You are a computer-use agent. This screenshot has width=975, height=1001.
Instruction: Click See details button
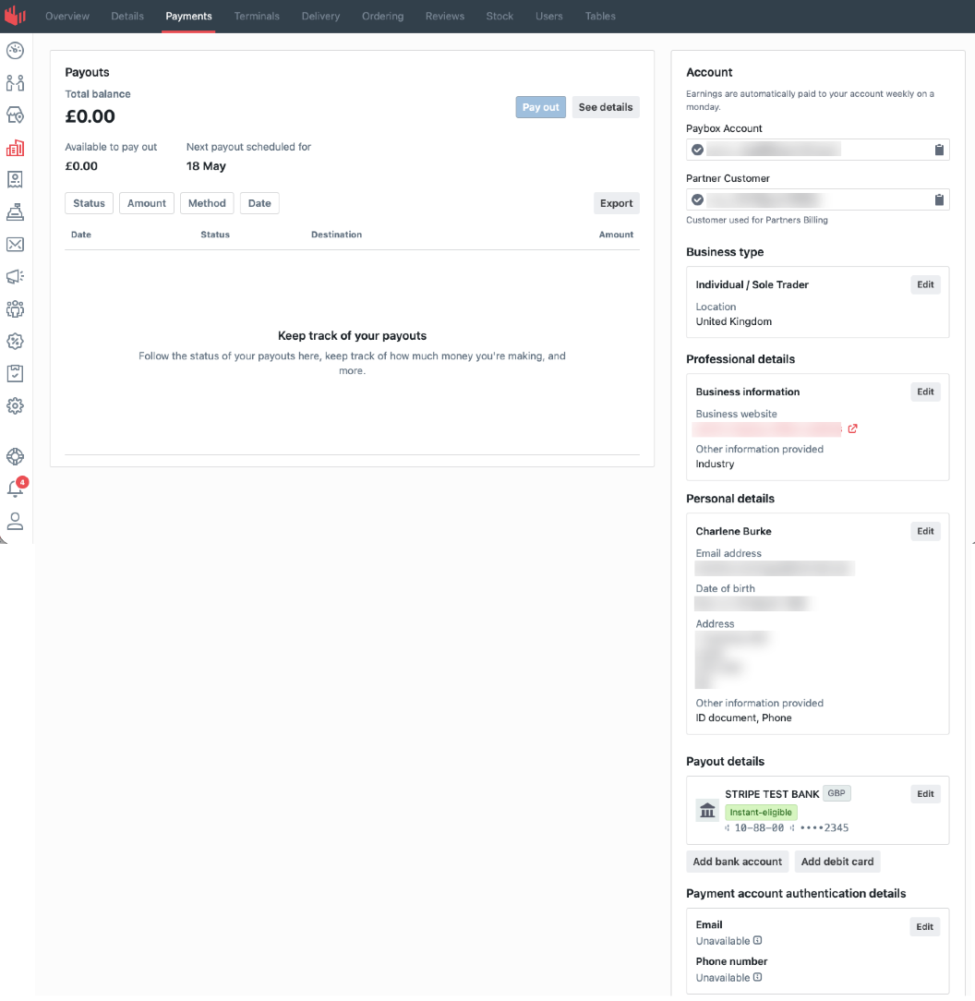(606, 107)
